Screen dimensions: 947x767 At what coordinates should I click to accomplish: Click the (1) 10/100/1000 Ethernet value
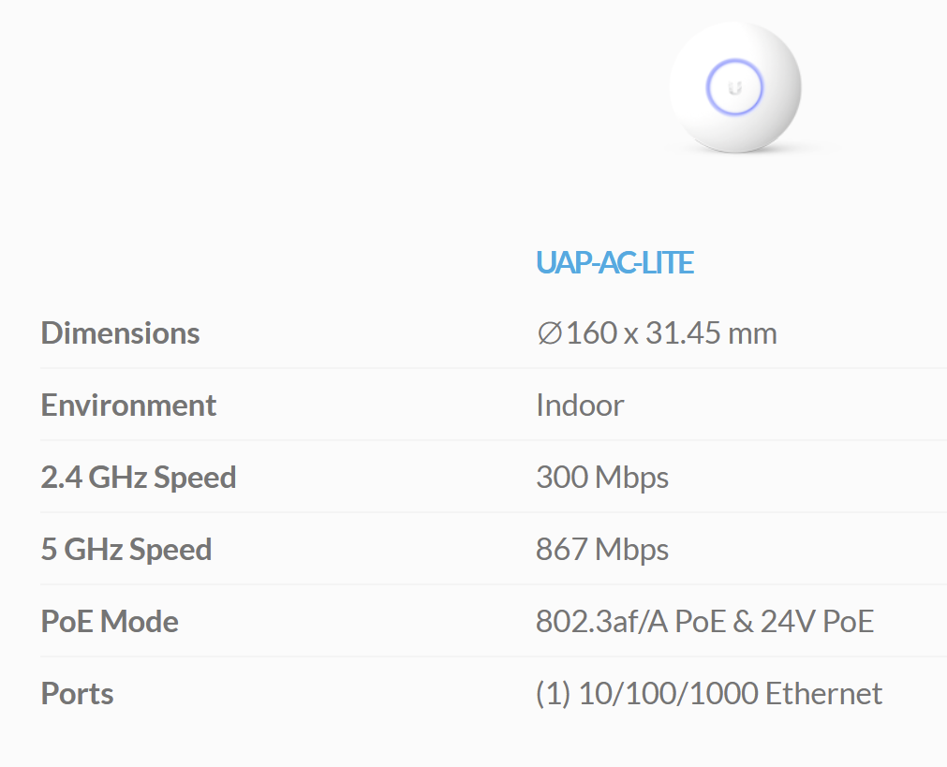[709, 693]
